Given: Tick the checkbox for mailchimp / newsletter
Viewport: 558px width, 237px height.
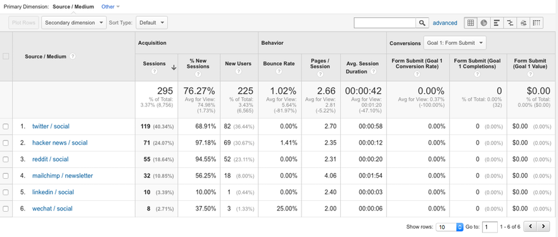Looking at the screenshot, I should tap(5, 176).
